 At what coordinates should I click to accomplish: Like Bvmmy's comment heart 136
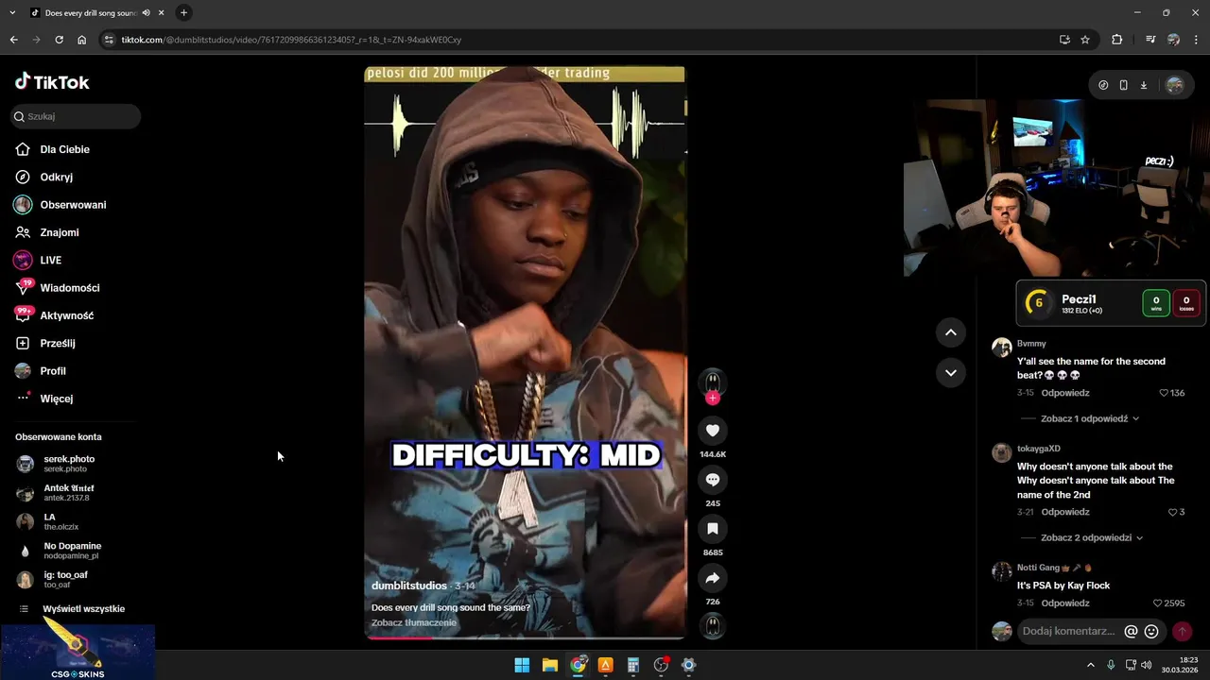click(1165, 393)
